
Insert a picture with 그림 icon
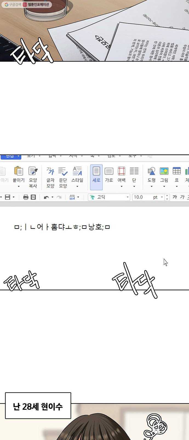[x=164, y=171]
